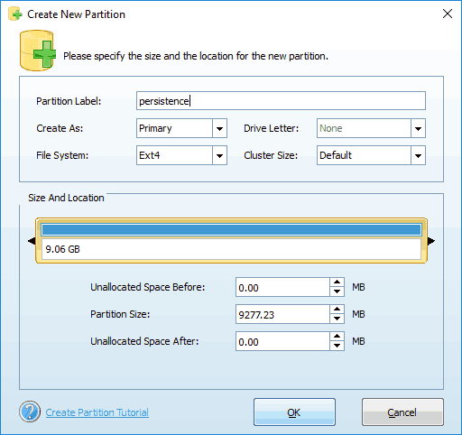Image resolution: width=462 pixels, height=435 pixels.
Task: Open the Create As dropdown showing Primary
Action: pos(181,128)
